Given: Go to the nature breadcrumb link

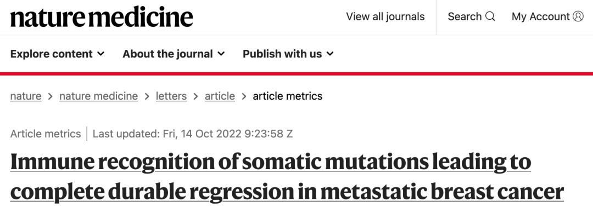Looking at the screenshot, I should (x=26, y=96).
